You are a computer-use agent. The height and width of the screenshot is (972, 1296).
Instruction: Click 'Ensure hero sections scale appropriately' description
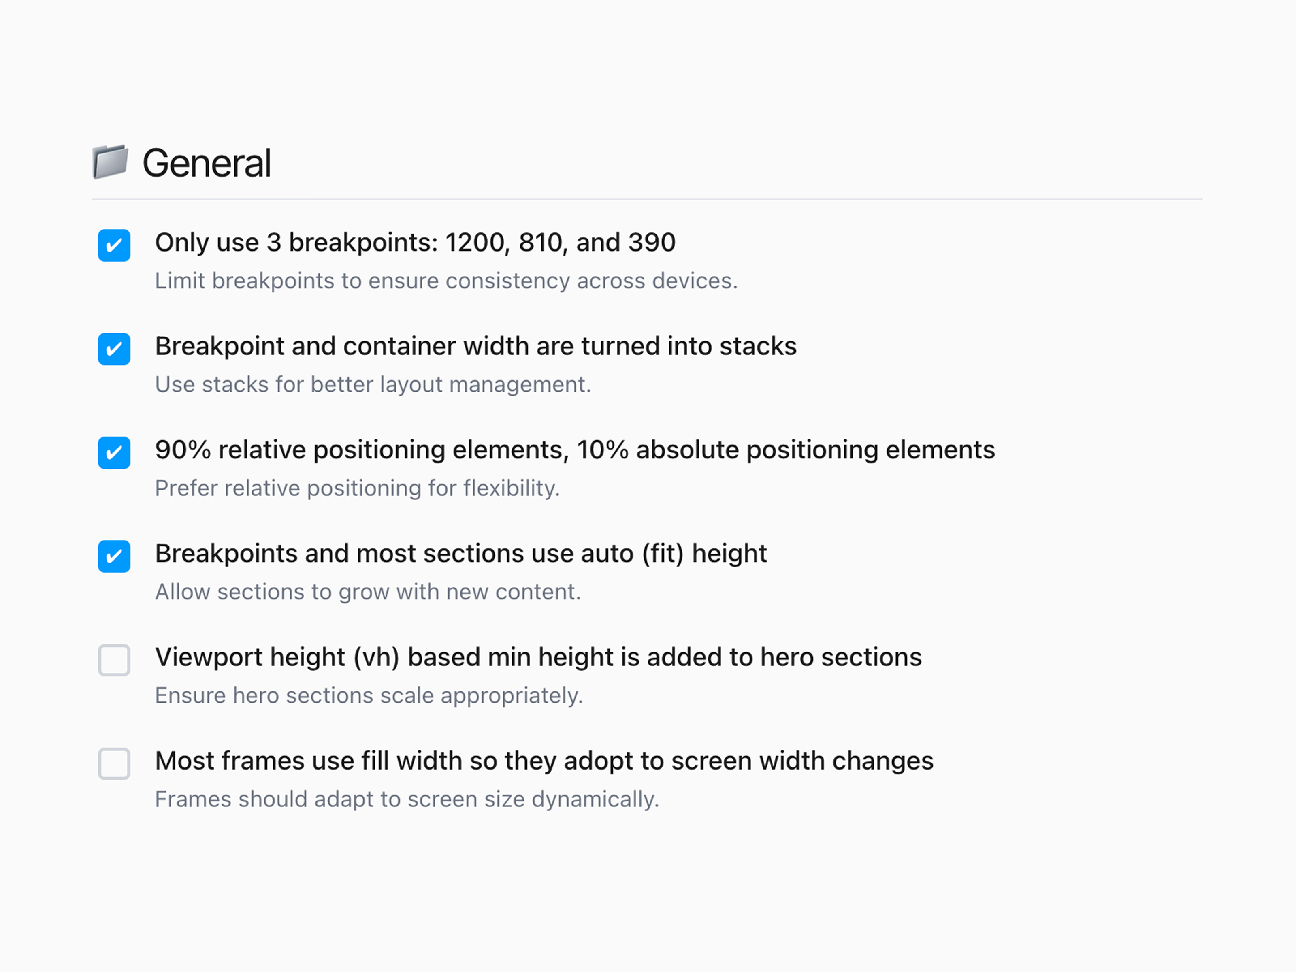coord(369,696)
